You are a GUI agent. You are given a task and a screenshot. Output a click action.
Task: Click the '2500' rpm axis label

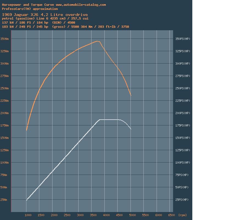(x=67, y=215)
